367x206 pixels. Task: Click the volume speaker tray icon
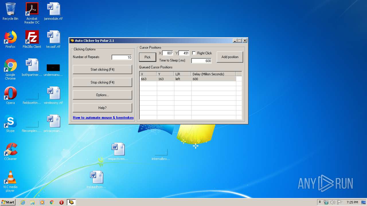(x=333, y=202)
